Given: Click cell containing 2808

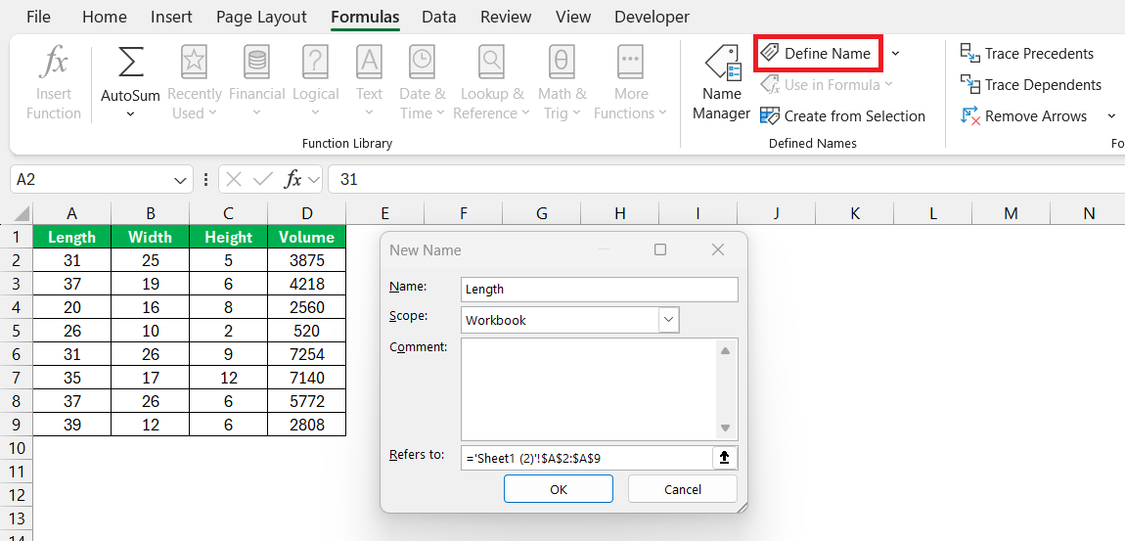Looking at the screenshot, I should pos(307,425).
